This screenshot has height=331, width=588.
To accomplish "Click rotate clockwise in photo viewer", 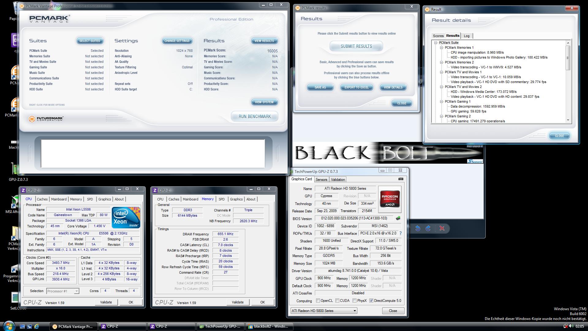I will pyautogui.click(x=428, y=228).
